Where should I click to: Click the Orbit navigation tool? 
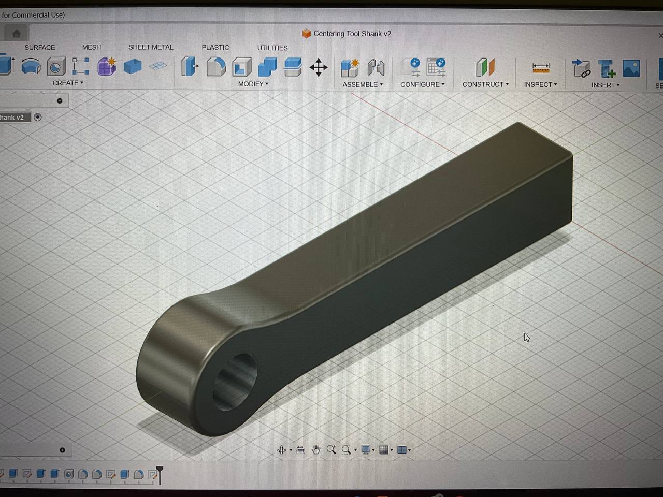pyautogui.click(x=282, y=450)
